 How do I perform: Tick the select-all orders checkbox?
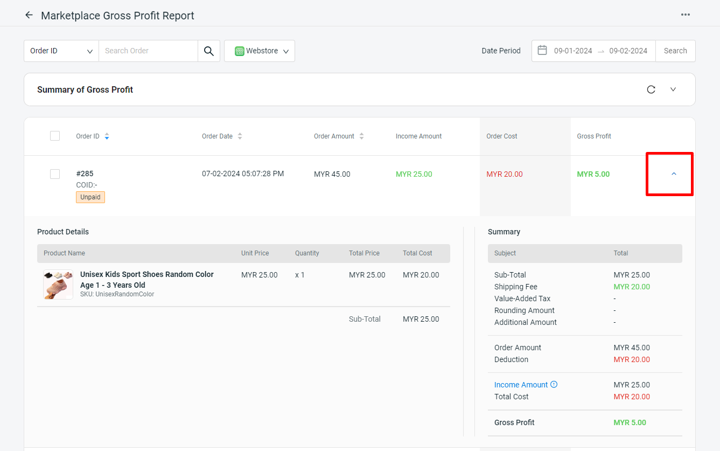[x=55, y=136]
